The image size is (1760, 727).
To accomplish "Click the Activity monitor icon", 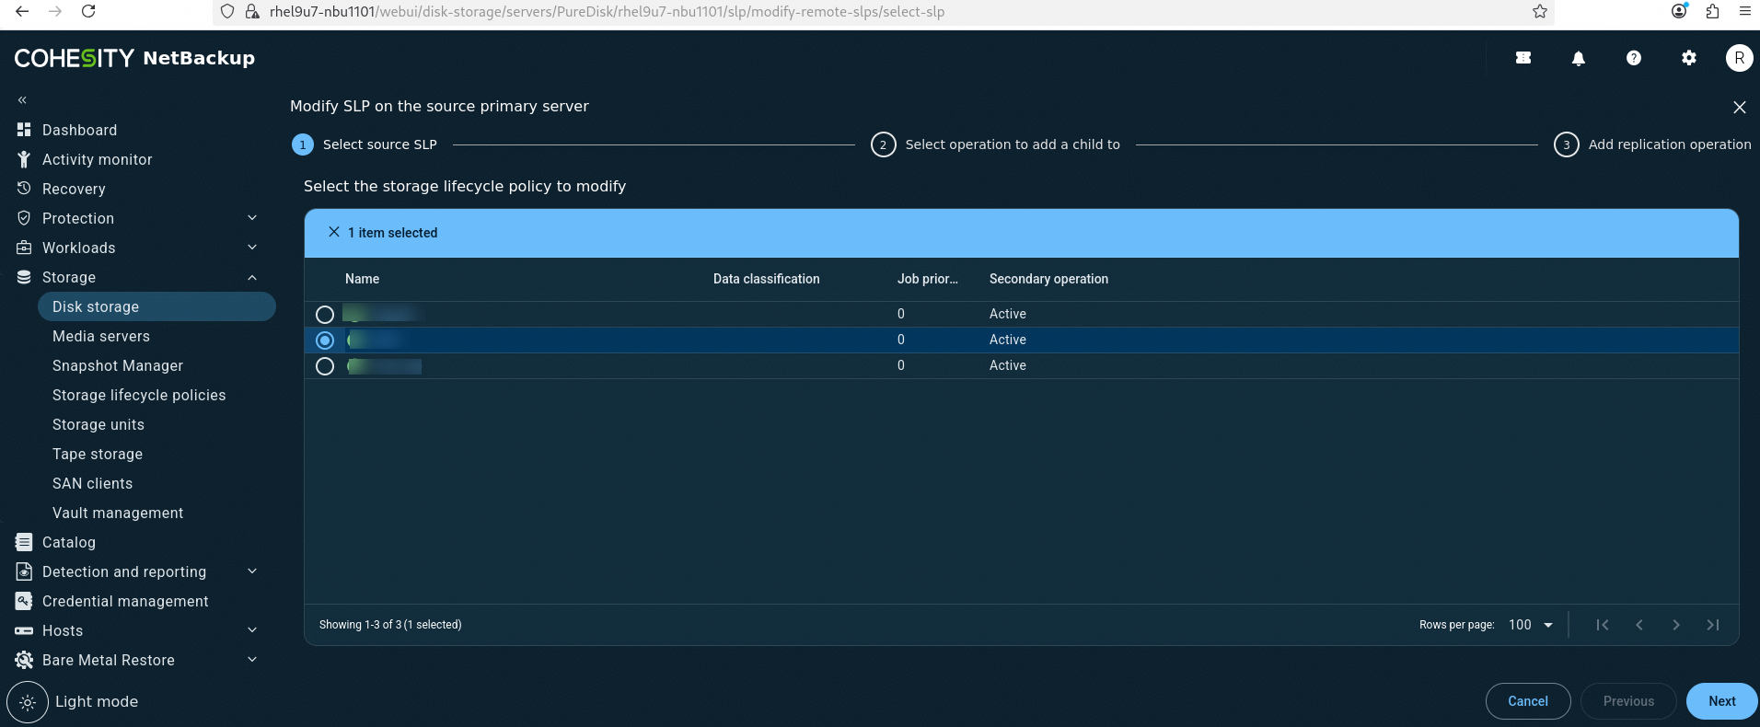I will pos(24,159).
